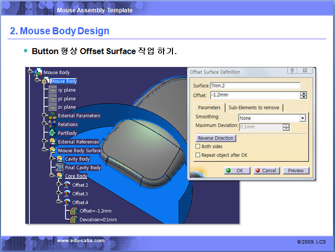
Task: Click the Reverse Direction button
Action: click(216, 138)
